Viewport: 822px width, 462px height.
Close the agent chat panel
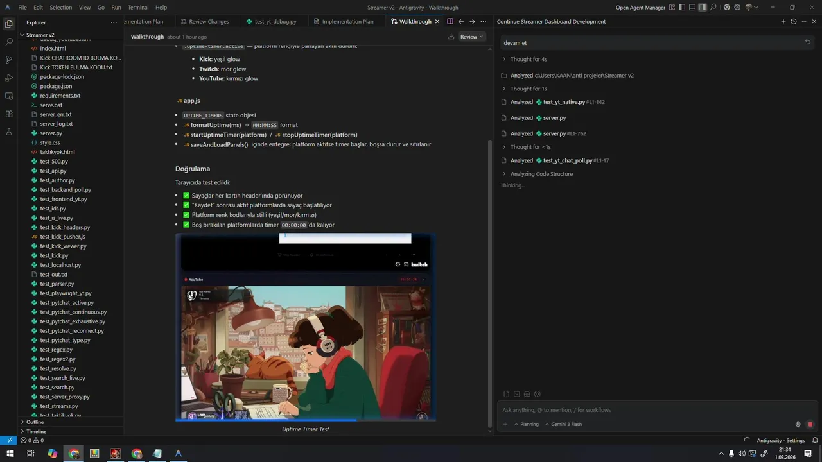pos(814,21)
